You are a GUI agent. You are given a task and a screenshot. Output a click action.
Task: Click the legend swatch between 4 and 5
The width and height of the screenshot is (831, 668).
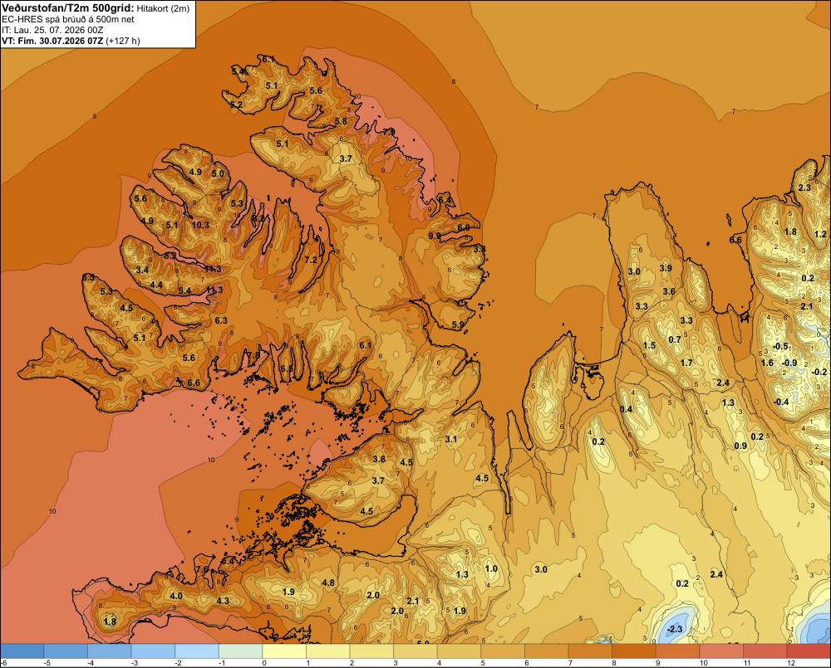(x=460, y=651)
